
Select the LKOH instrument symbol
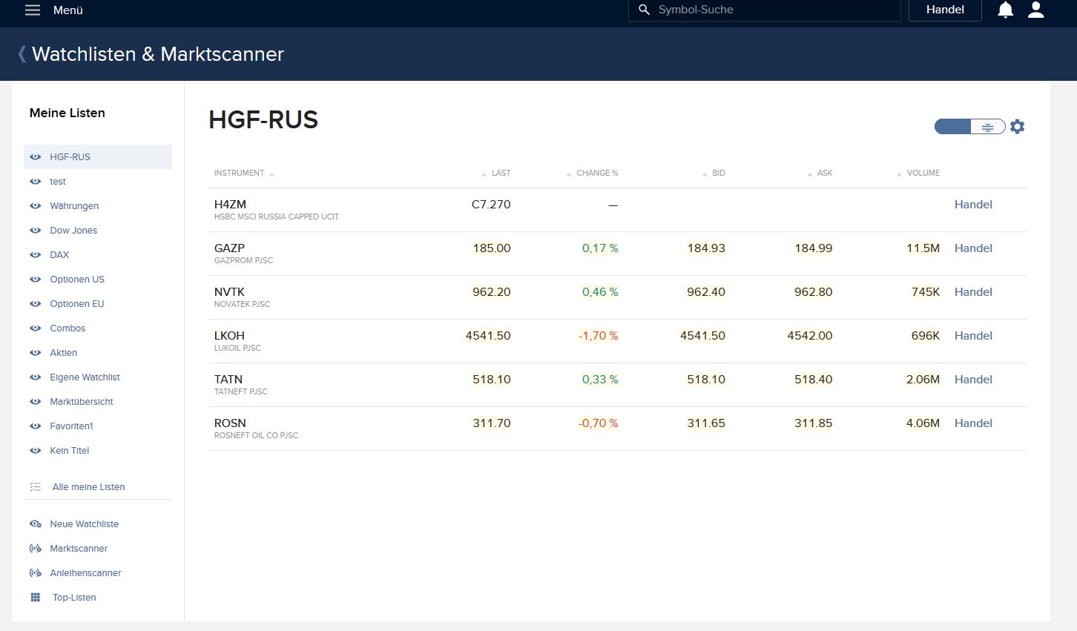[229, 336]
